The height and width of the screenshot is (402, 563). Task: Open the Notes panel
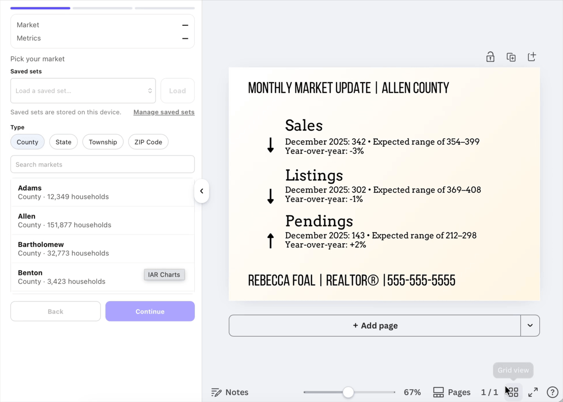tap(229, 392)
